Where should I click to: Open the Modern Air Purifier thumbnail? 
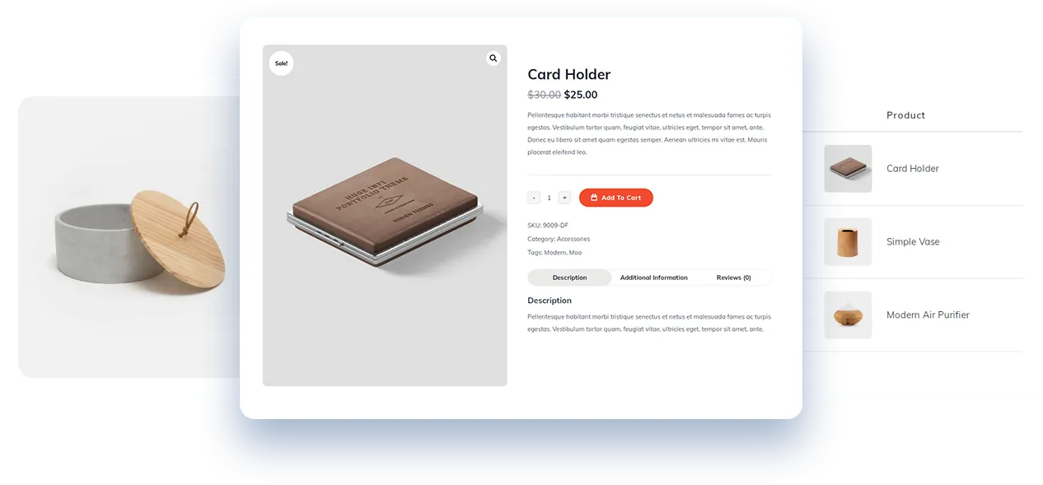click(x=848, y=315)
